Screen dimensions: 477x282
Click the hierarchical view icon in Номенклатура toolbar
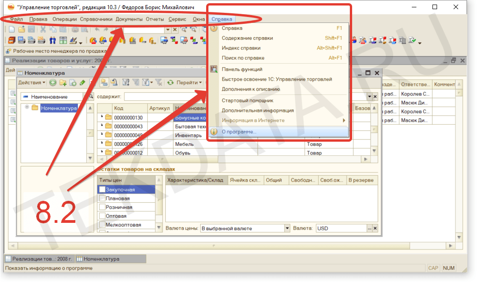coord(104,83)
